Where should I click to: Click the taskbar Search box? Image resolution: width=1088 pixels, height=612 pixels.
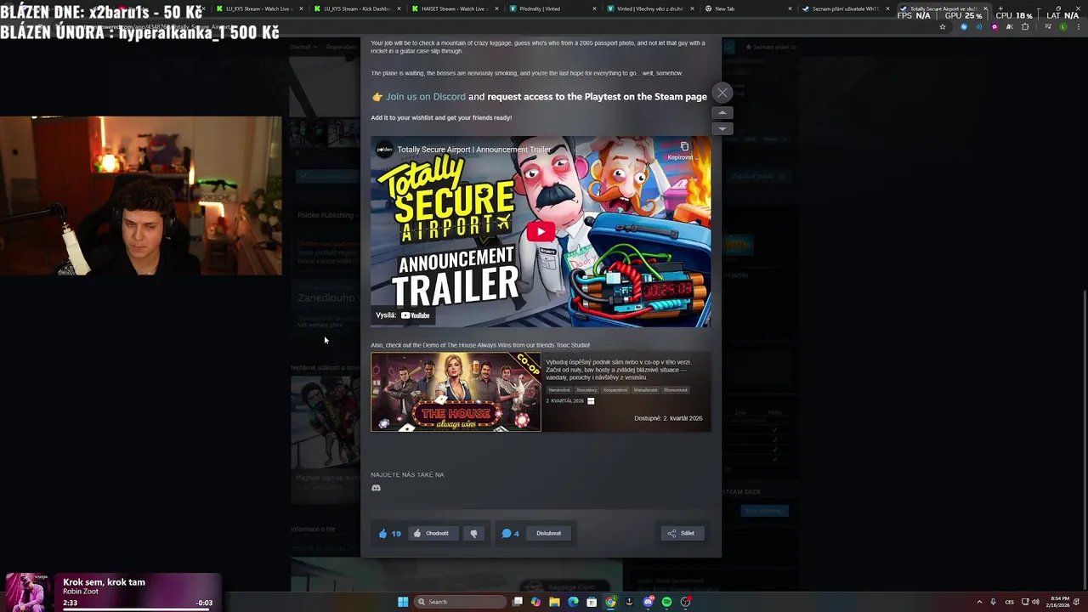tap(462, 602)
